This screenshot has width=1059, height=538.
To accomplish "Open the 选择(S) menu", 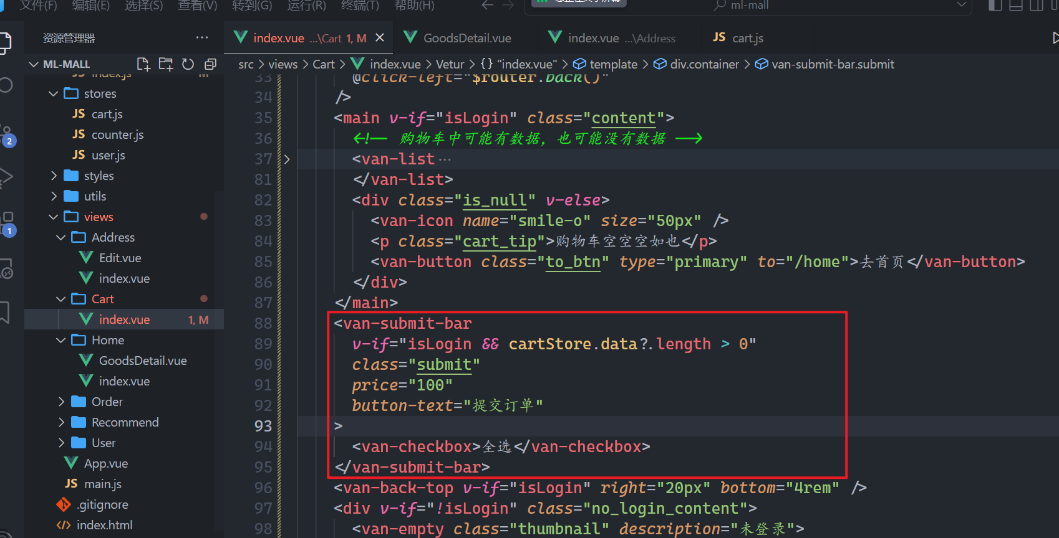I will [x=143, y=6].
